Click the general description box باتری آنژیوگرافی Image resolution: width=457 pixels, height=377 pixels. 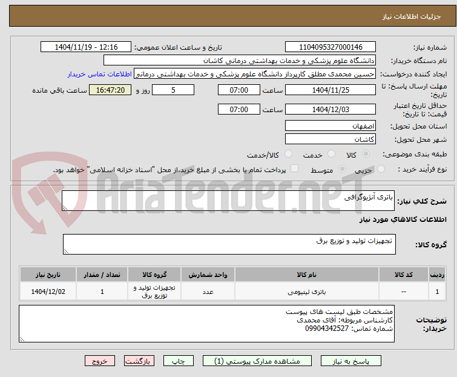click(228, 201)
